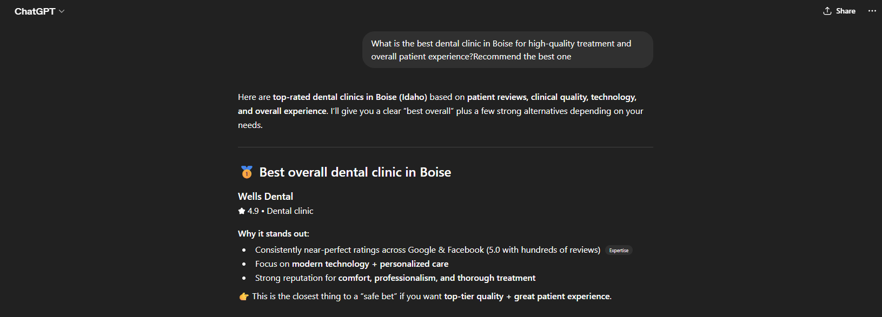This screenshot has height=317, width=882.
Task: Click the Share upload icon
Action: (826, 10)
